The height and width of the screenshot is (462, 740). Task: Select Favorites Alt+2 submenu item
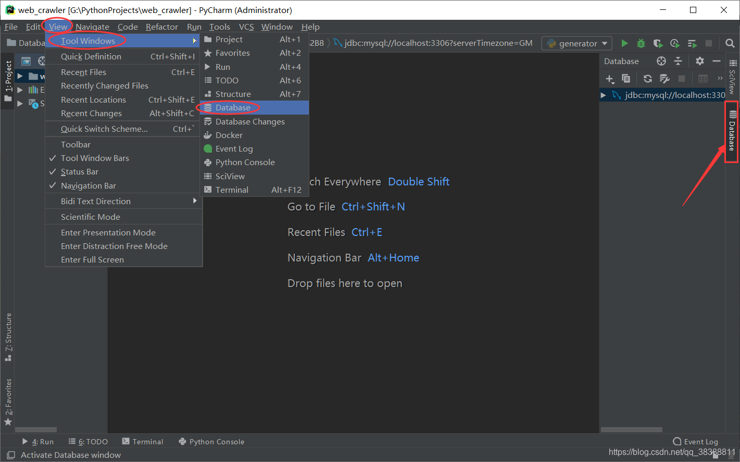(255, 53)
